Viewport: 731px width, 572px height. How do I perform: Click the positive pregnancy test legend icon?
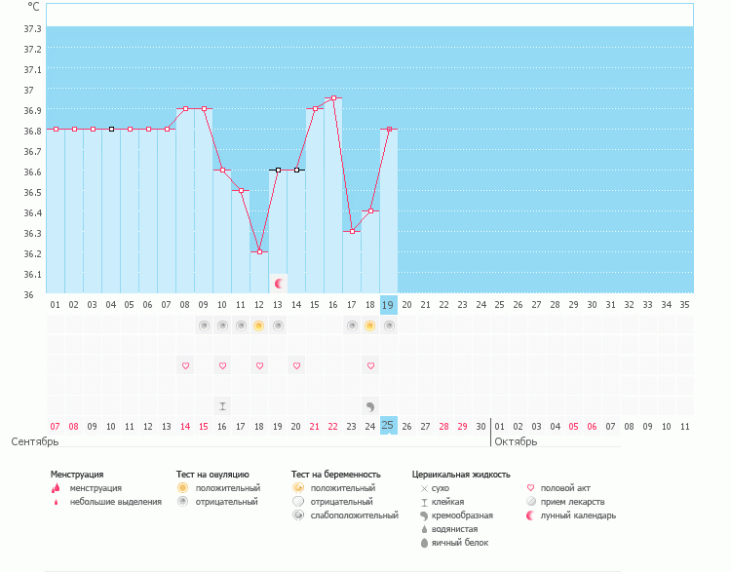(x=298, y=488)
